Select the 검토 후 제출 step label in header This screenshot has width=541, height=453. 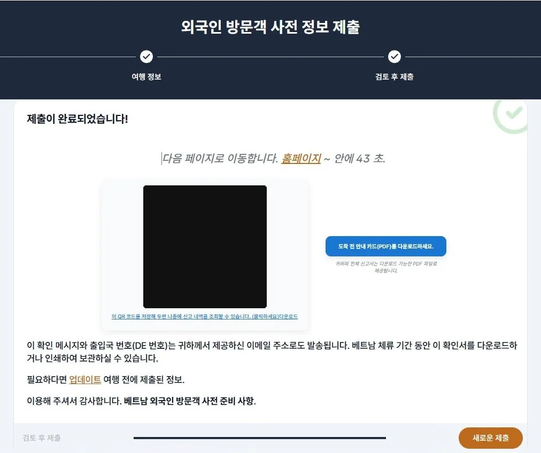pyautogui.click(x=395, y=76)
